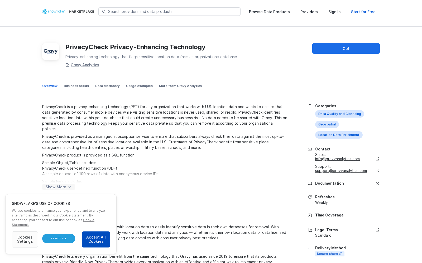Select the Data Quality and Cleansing category
Viewport: 422px width, 263px height.
(340, 114)
